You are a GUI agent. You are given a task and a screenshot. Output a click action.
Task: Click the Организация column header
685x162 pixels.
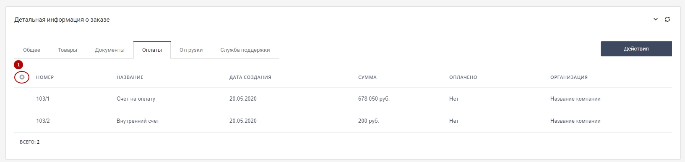[569, 77]
